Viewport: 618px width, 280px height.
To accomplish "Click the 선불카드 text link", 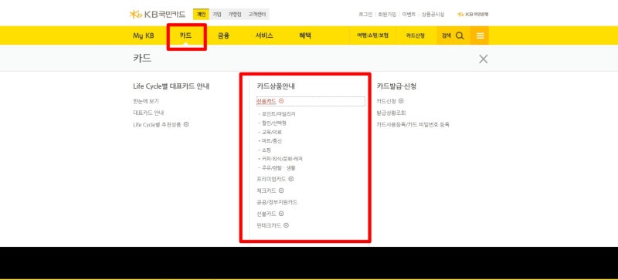I will 267,214.
